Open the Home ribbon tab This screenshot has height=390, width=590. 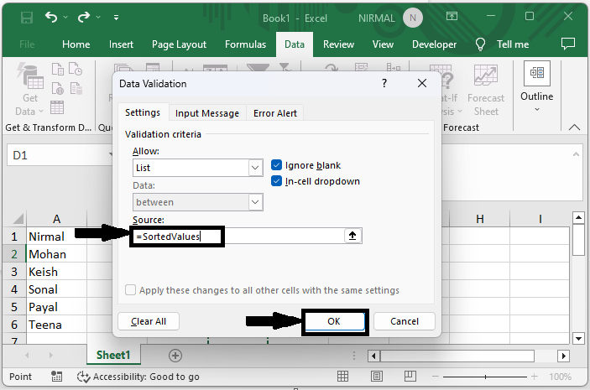click(76, 44)
